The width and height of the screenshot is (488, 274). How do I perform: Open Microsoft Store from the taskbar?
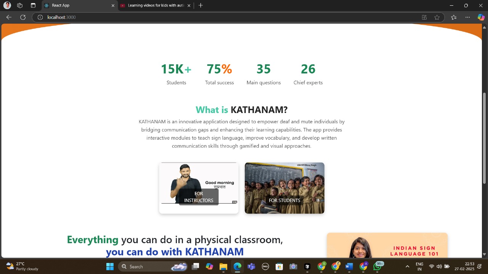[x=279, y=266]
